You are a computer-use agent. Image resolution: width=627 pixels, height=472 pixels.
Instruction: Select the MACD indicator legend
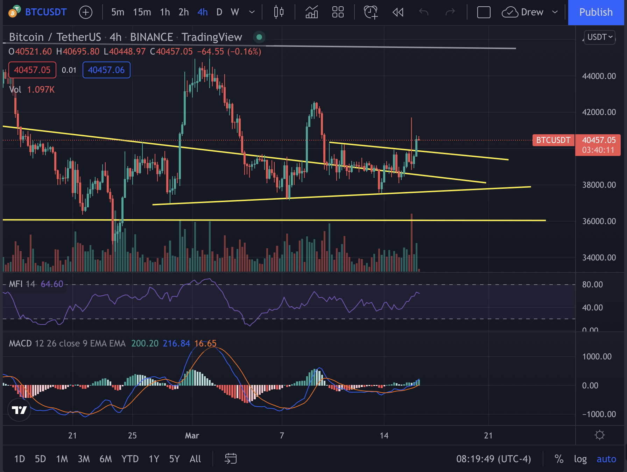click(112, 343)
